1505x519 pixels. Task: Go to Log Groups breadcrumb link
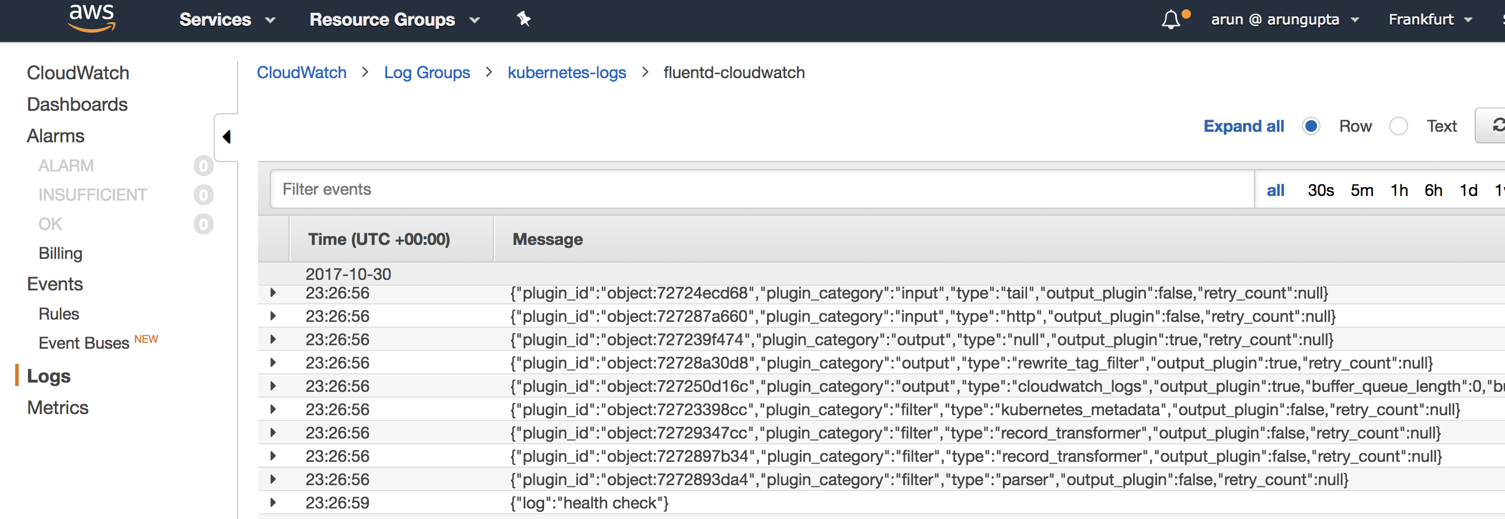pyautogui.click(x=427, y=72)
